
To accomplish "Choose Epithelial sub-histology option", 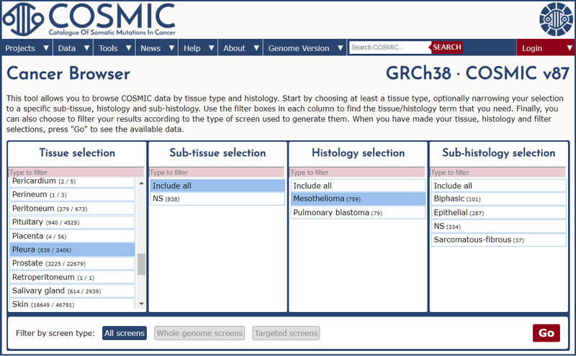I will coord(498,213).
